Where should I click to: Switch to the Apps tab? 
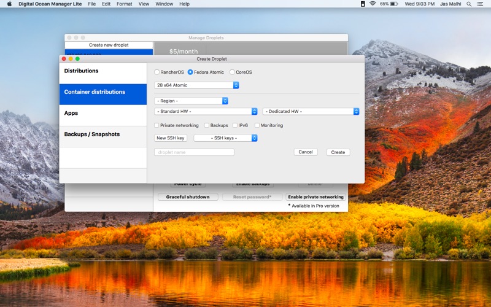[103, 115]
